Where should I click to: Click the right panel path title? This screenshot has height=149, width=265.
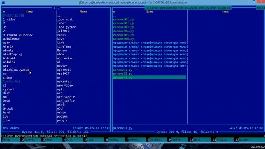(188, 8)
